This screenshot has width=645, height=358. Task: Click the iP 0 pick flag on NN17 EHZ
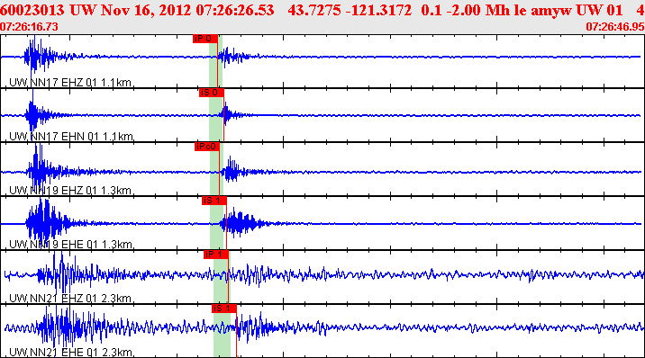pyautogui.click(x=205, y=39)
